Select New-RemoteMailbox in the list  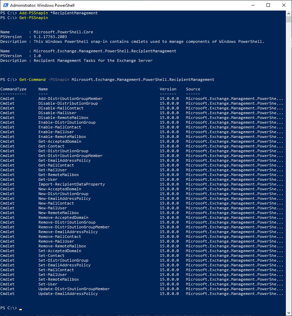click(x=58, y=213)
